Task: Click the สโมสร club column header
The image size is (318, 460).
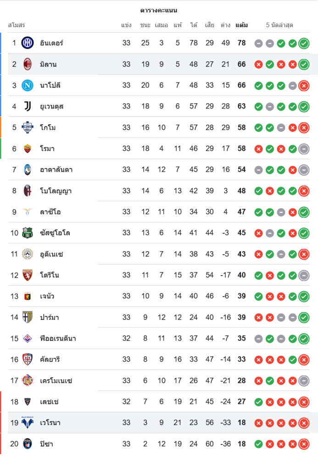Action: [x=17, y=25]
